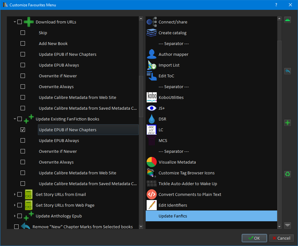Expand the Get Story URLs from Web Page node
298x246 pixels.
(x=15, y=205)
